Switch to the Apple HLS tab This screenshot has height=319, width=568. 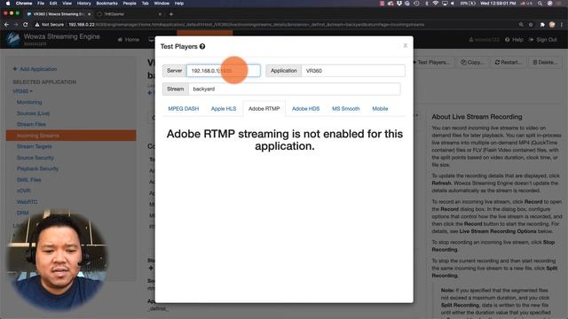click(x=224, y=108)
